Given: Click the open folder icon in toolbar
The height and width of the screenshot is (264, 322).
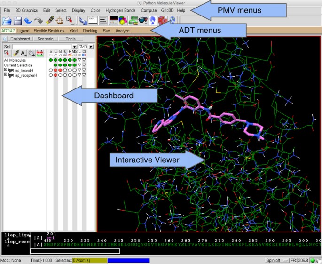Looking at the screenshot, I should [7, 21].
